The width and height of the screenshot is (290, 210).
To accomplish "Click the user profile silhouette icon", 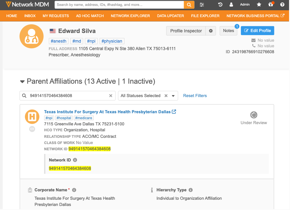I will 231,5.
